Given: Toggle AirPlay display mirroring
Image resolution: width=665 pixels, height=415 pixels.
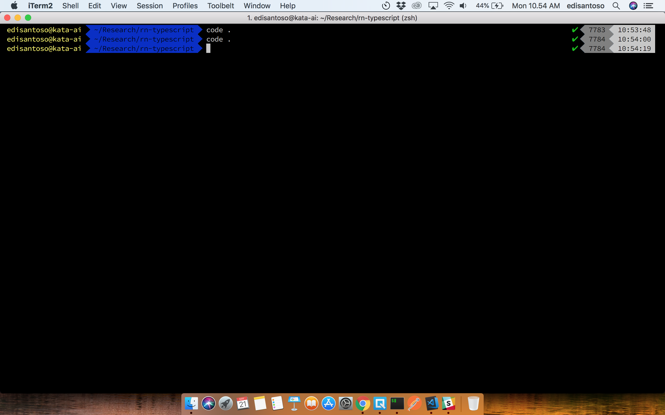Looking at the screenshot, I should click(x=433, y=5).
